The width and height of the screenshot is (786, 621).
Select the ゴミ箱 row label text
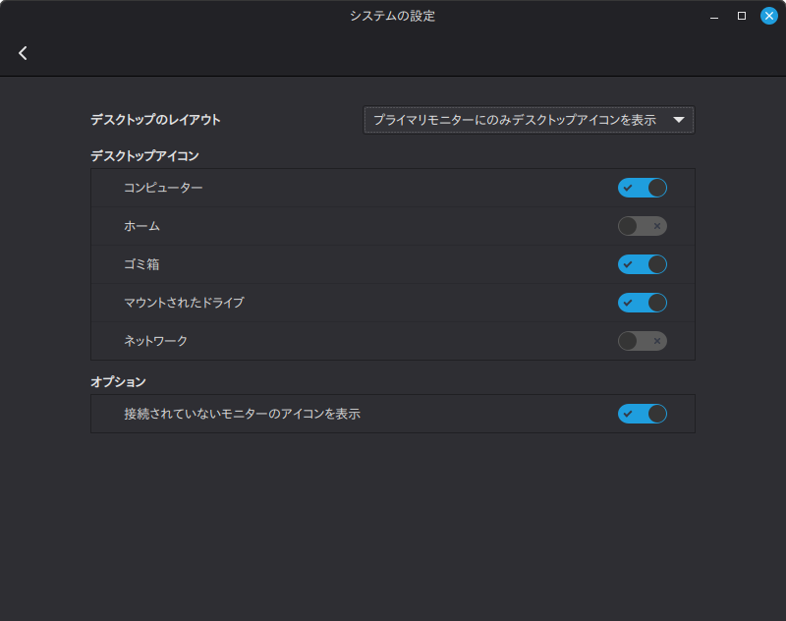pyautogui.click(x=141, y=264)
